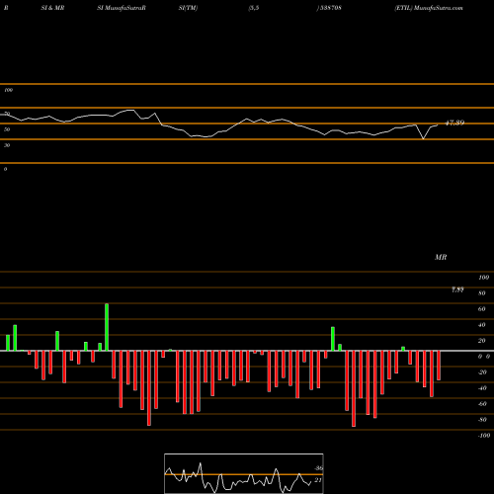
Task: Click the "30" level label on RSI chart
Action: click(7, 145)
